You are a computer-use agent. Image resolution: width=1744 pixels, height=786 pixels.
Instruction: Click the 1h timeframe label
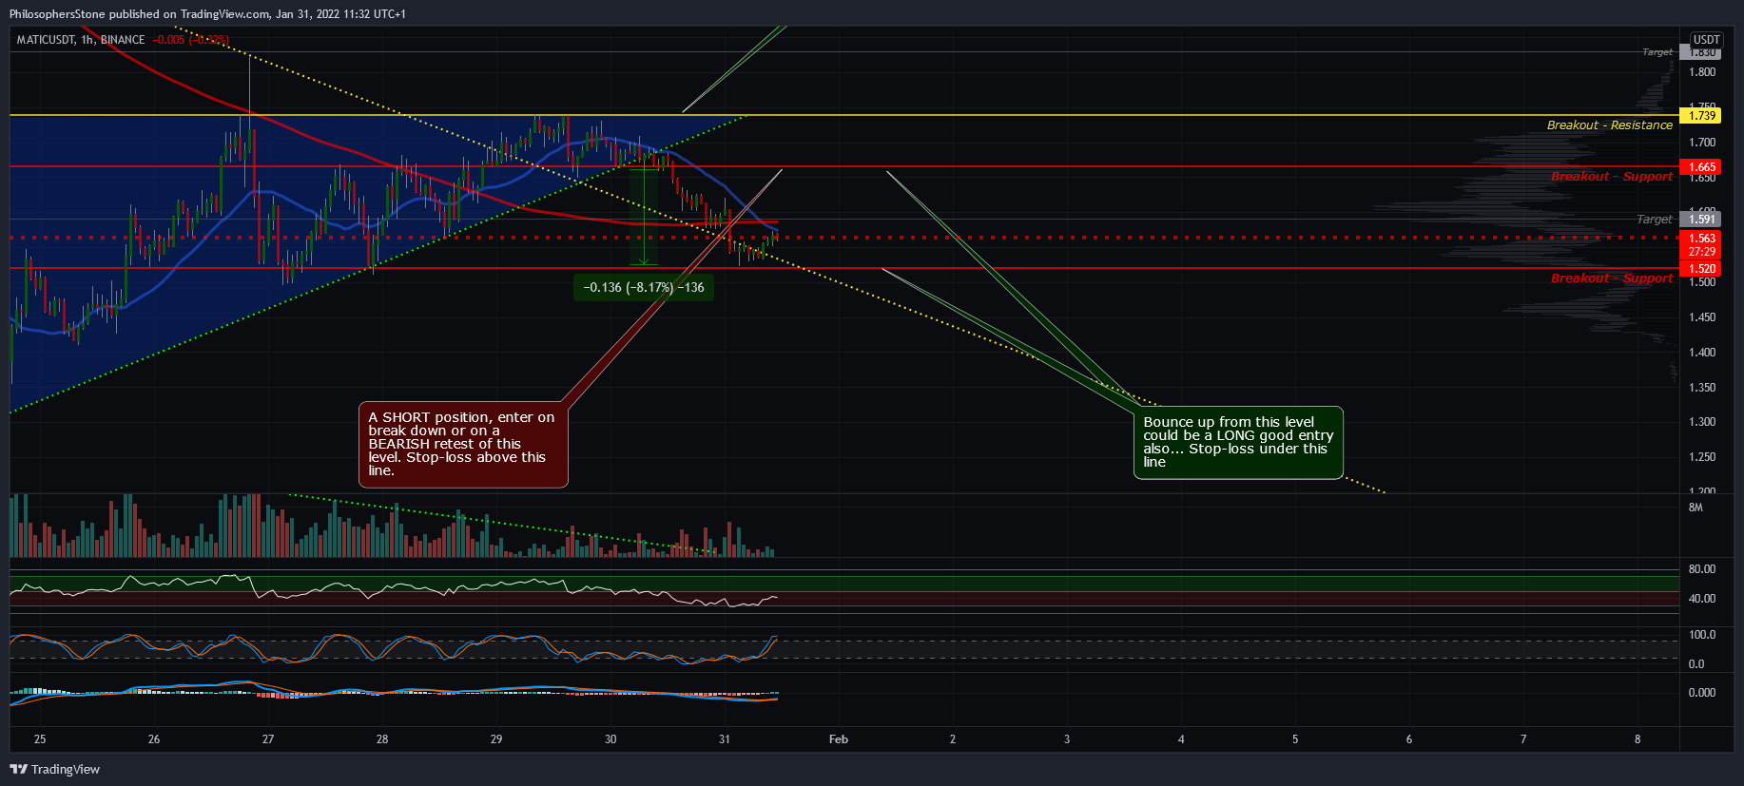point(87,40)
